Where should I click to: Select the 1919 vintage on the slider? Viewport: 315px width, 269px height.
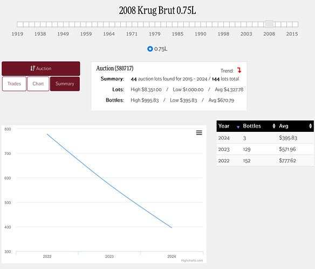tap(17, 34)
